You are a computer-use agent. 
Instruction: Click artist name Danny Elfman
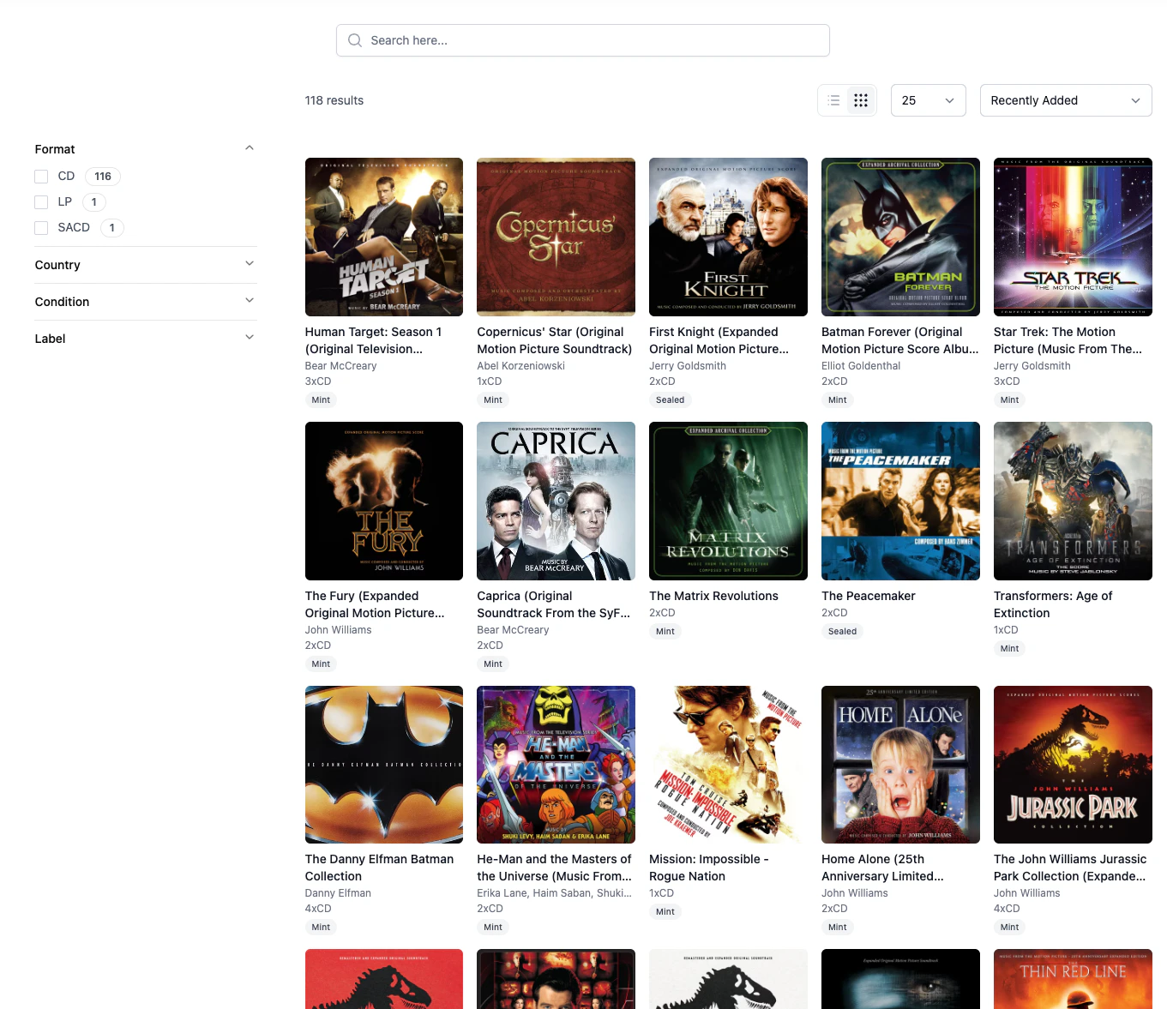[x=338, y=893]
